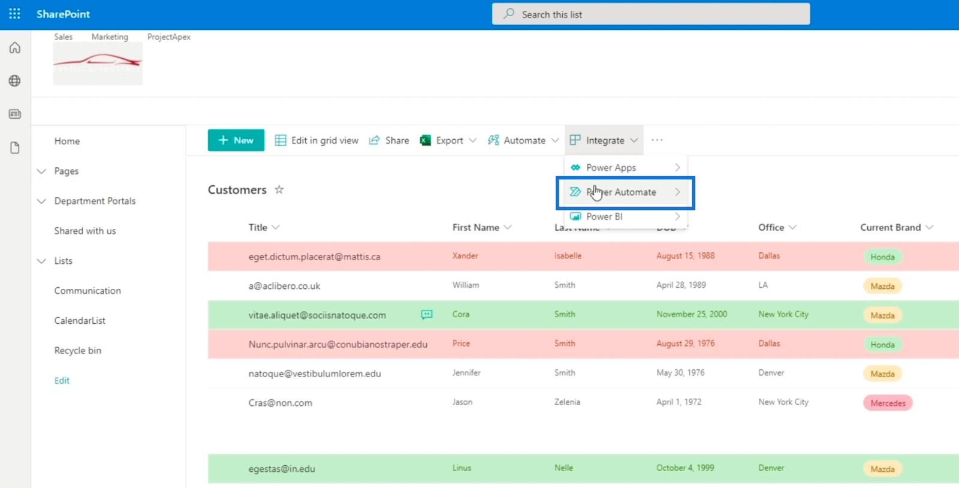Open the Title column header dropdown

[x=276, y=227]
